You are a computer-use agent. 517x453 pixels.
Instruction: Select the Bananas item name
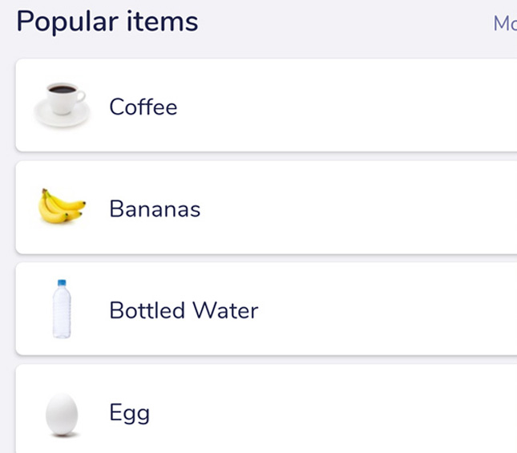pyautogui.click(x=155, y=208)
